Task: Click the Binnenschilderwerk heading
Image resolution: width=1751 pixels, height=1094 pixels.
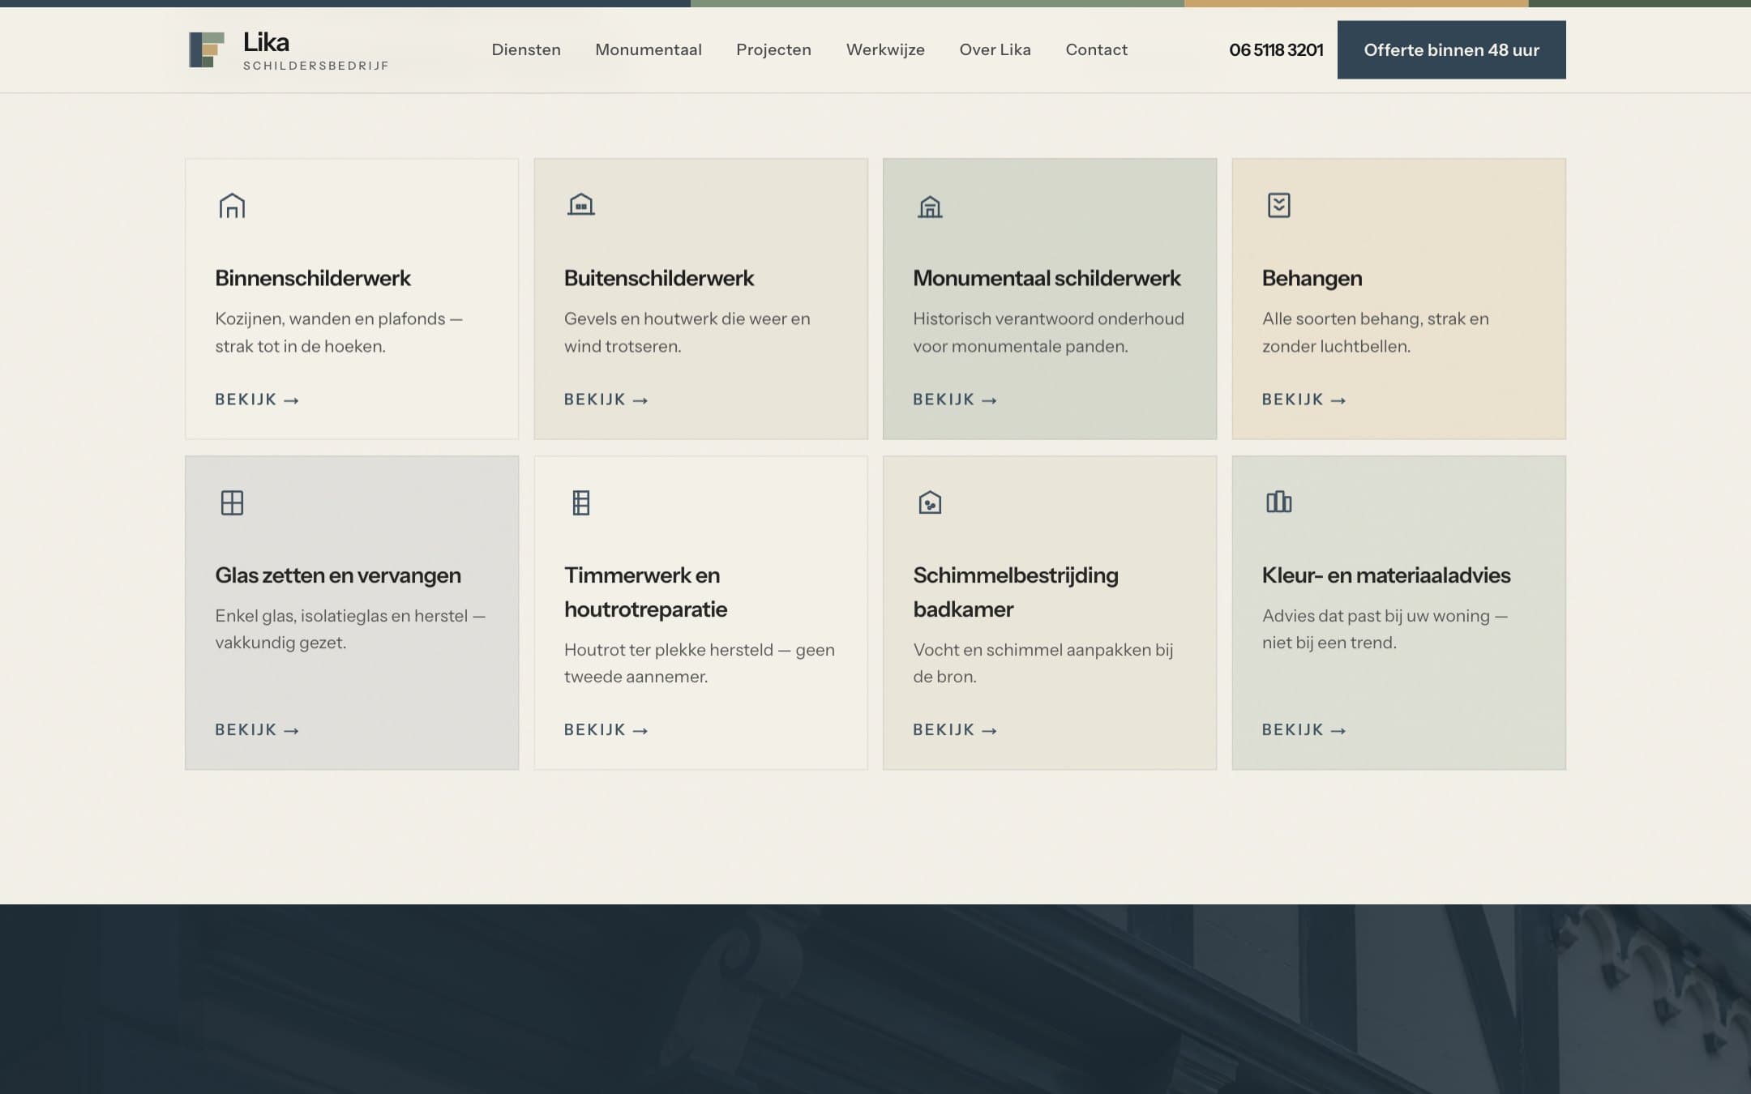Action: (313, 278)
